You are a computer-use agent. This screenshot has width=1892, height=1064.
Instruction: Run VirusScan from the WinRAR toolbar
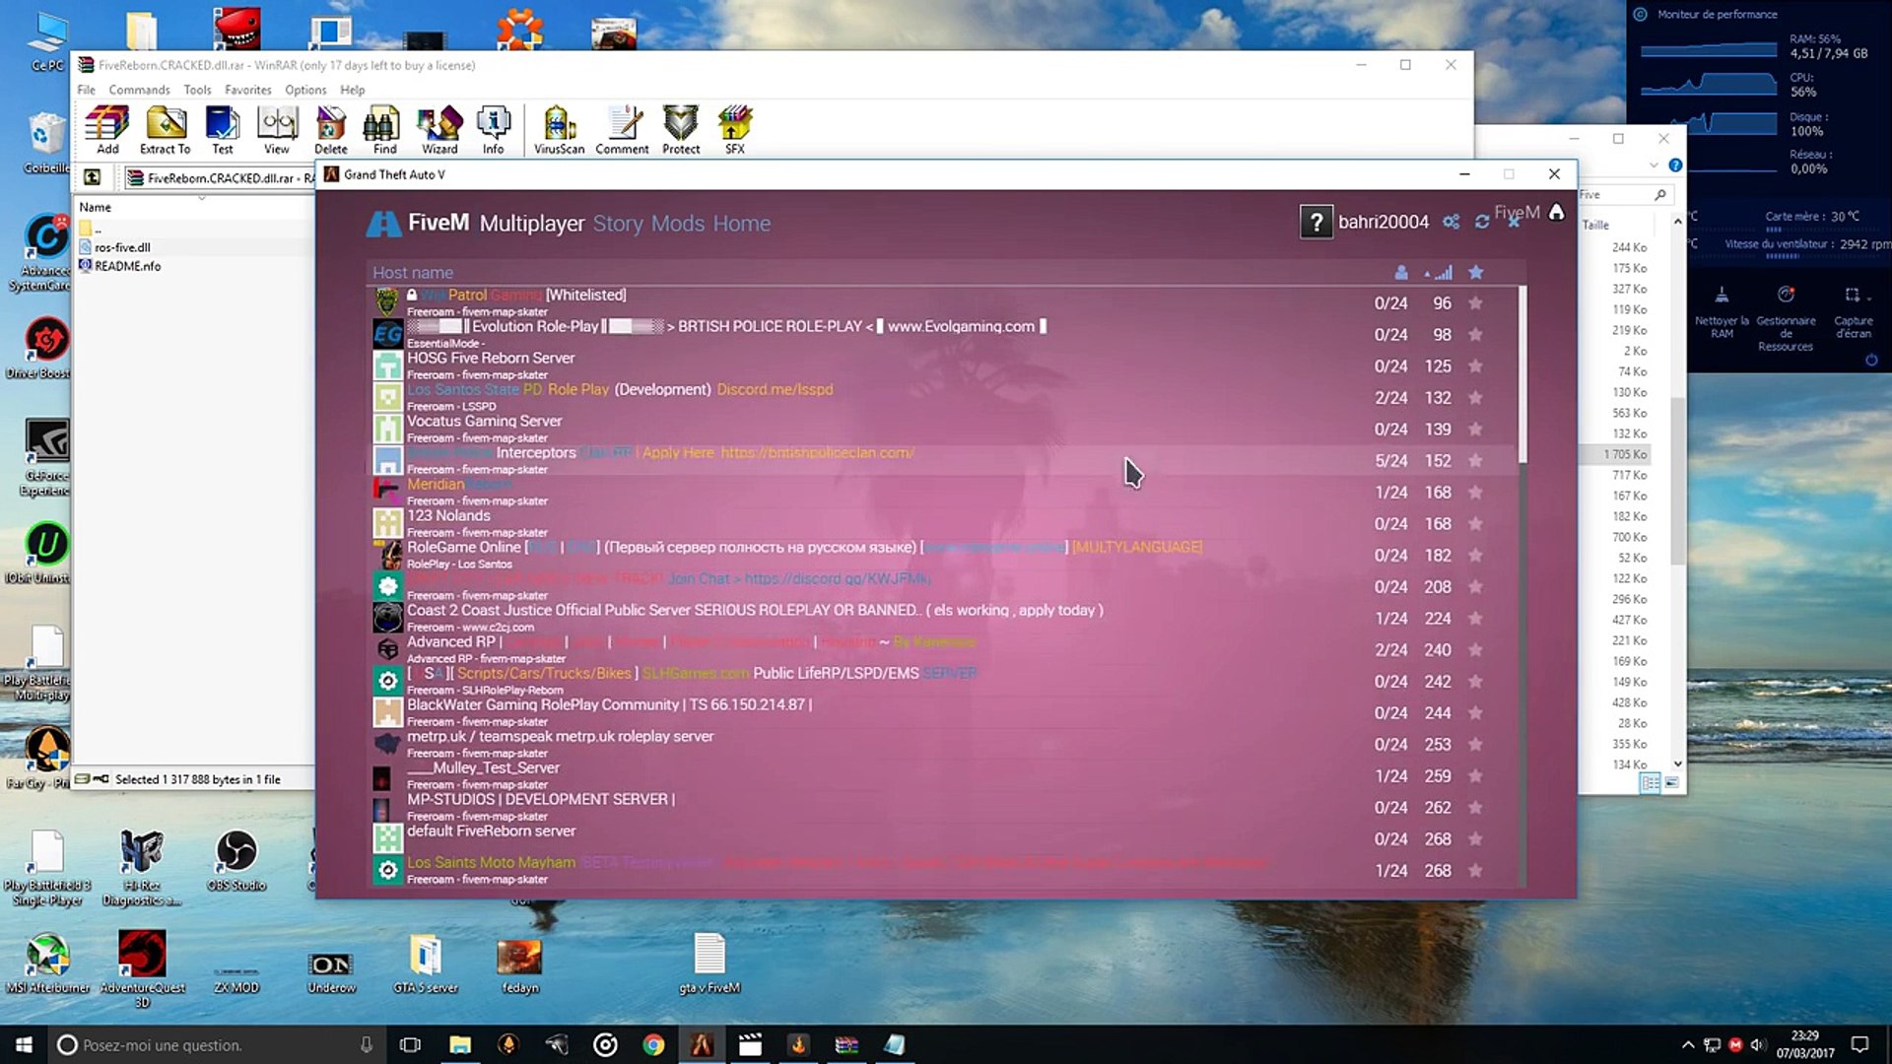click(559, 130)
